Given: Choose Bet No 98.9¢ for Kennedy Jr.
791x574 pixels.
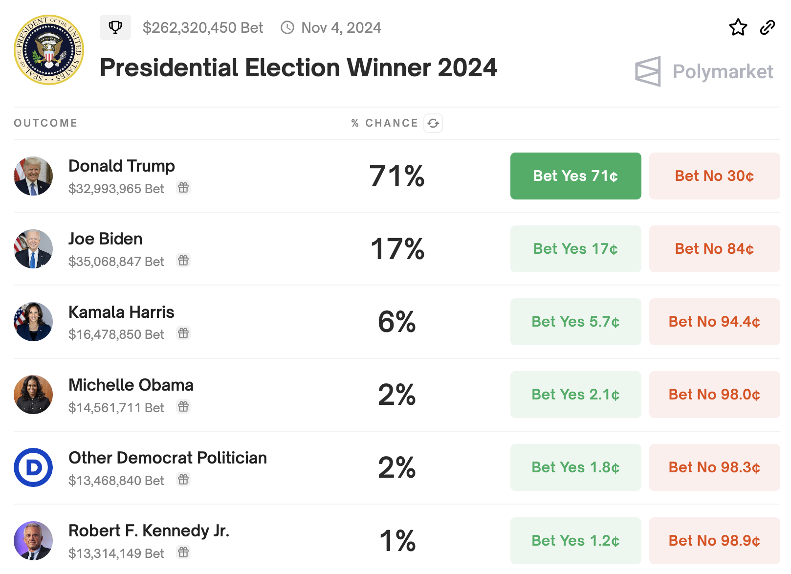Looking at the screenshot, I should point(714,540).
